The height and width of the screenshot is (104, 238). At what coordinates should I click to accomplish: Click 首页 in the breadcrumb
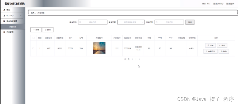pyautogui.click(x=33, y=13)
